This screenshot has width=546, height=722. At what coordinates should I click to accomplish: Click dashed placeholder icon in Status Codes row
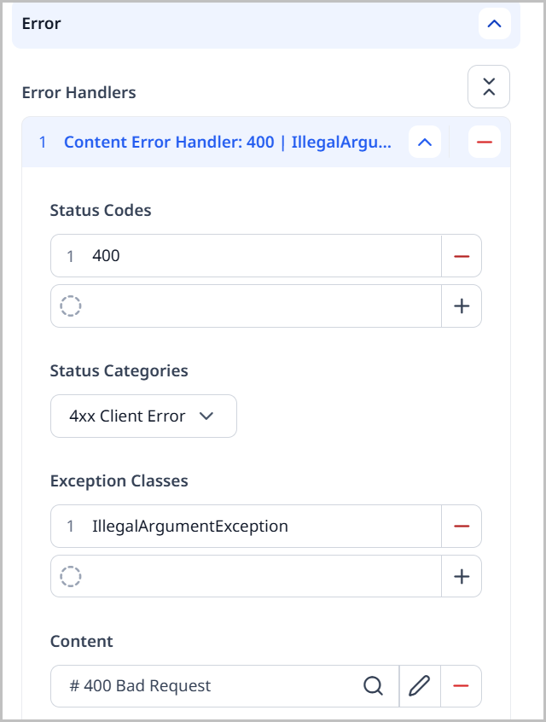coord(71,305)
